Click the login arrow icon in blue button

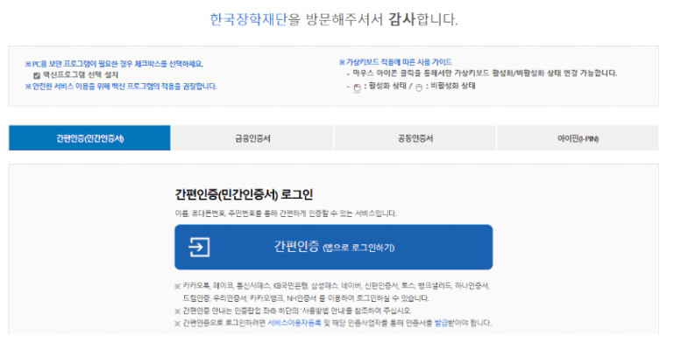point(199,247)
